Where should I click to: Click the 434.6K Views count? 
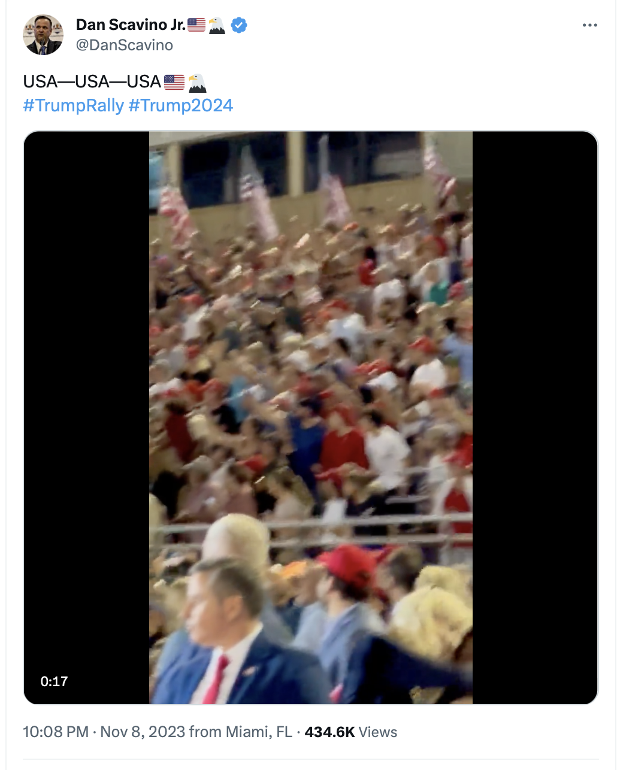tap(351, 732)
